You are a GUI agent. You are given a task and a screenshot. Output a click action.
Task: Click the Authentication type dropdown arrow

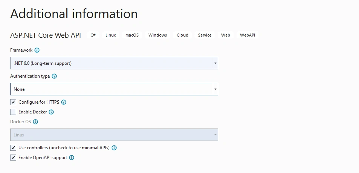click(215, 89)
